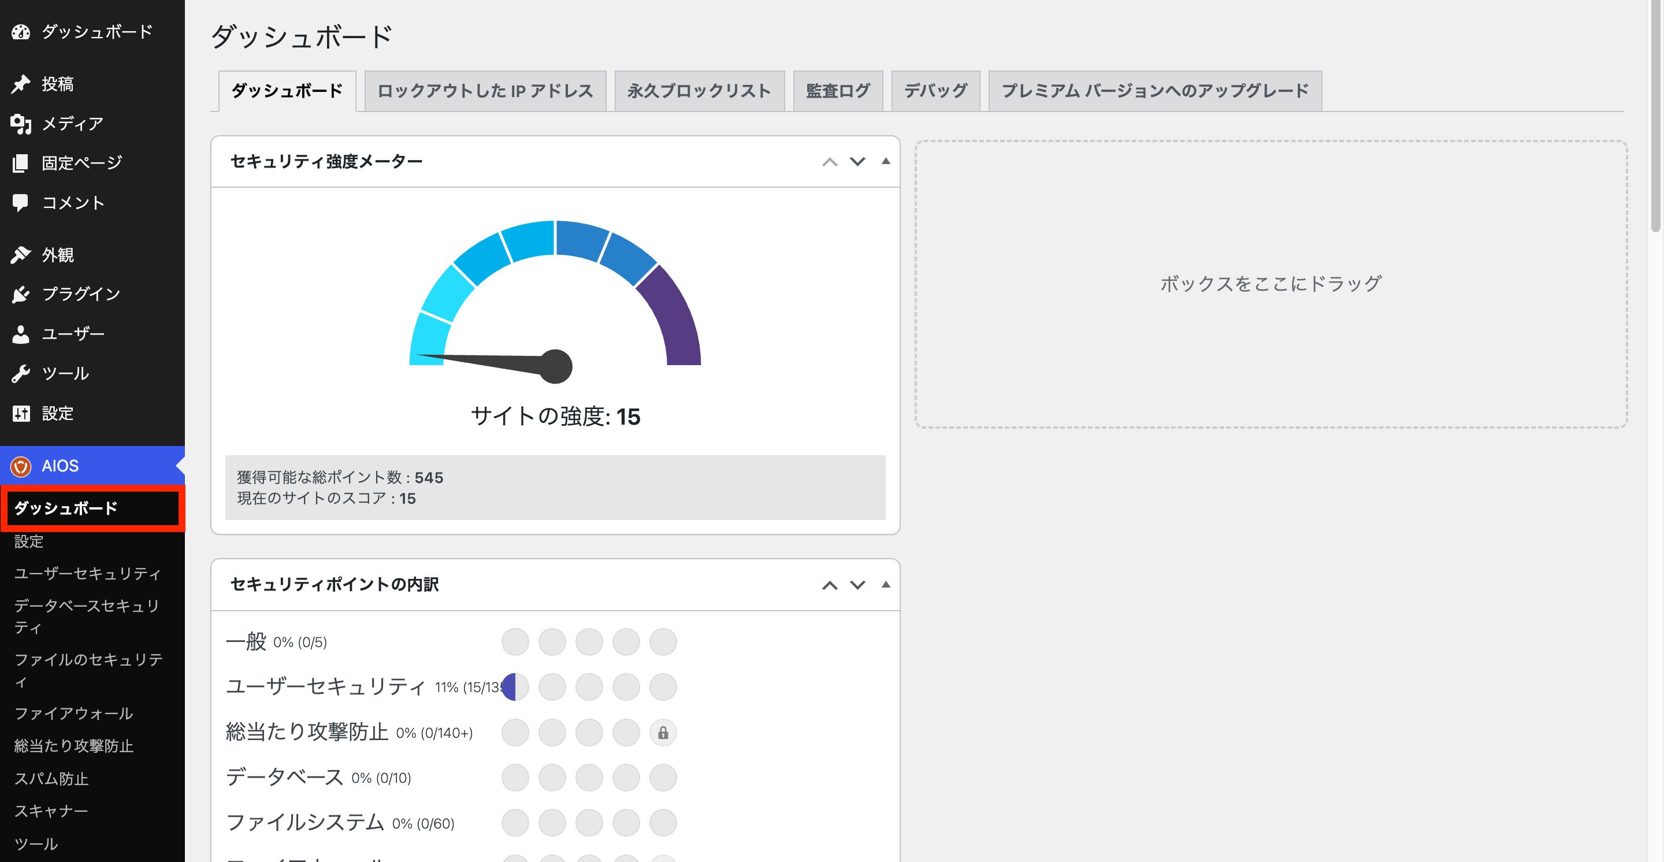Open ファイルのセキュリティ submenu link
Image resolution: width=1664 pixels, height=862 pixels.
click(x=88, y=670)
